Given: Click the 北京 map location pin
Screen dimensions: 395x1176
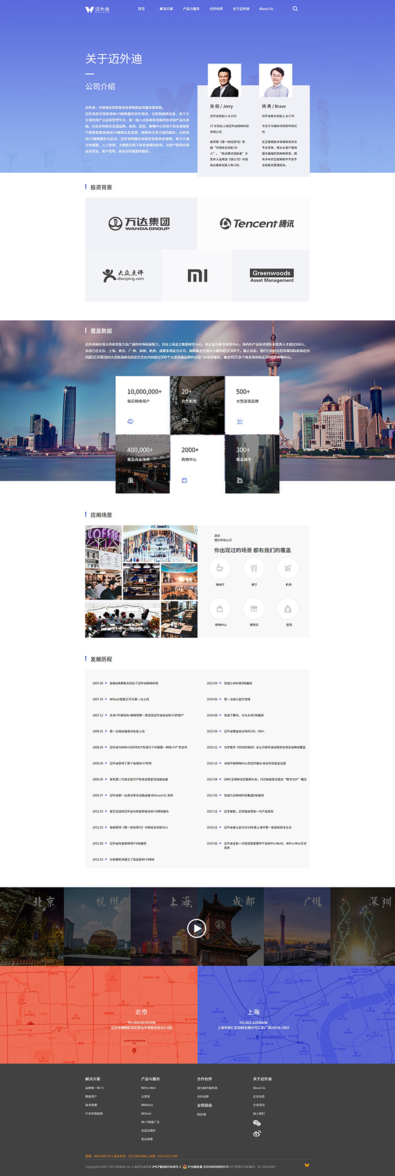Looking at the screenshot, I should (x=134, y=1051).
